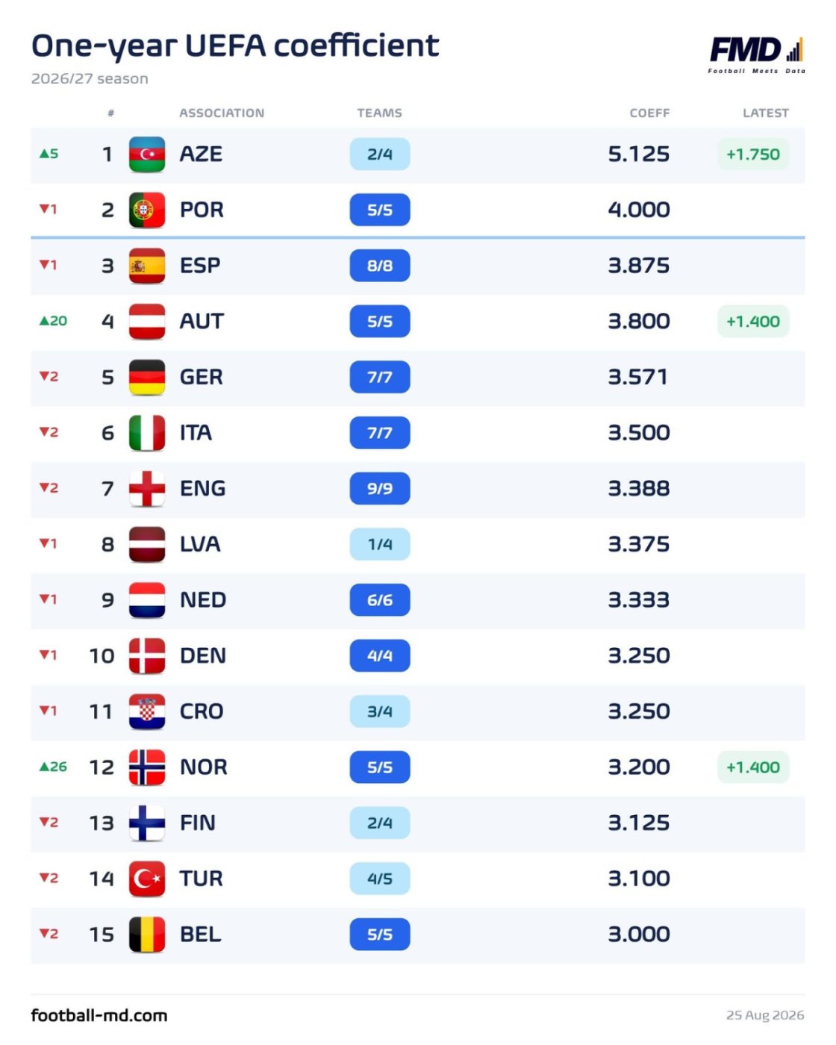Click the ENG 9/9 teams badge
Screen dimensions: 836x1045
tap(380, 489)
